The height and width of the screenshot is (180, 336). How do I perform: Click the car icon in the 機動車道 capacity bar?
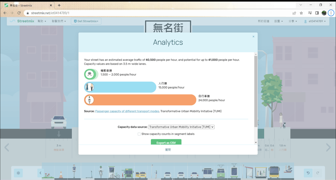point(90,74)
